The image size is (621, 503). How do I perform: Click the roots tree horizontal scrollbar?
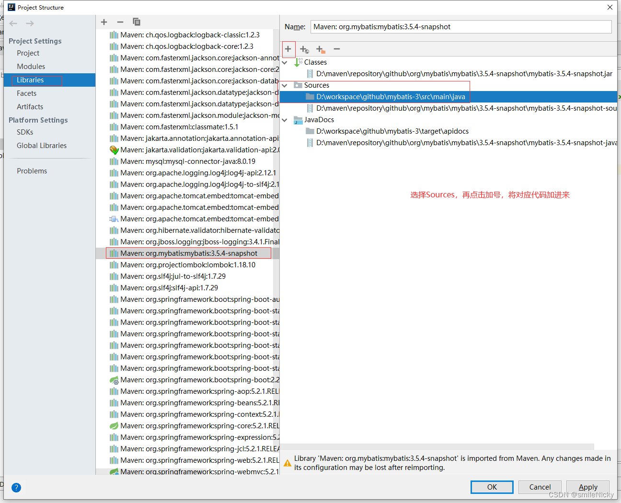coord(437,446)
